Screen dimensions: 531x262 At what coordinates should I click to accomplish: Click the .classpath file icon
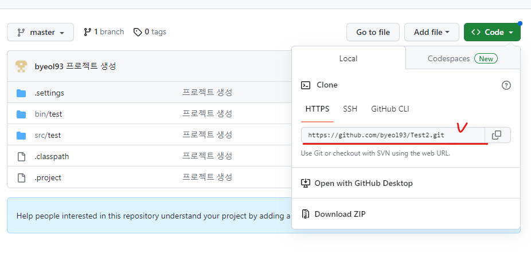pyautogui.click(x=21, y=157)
